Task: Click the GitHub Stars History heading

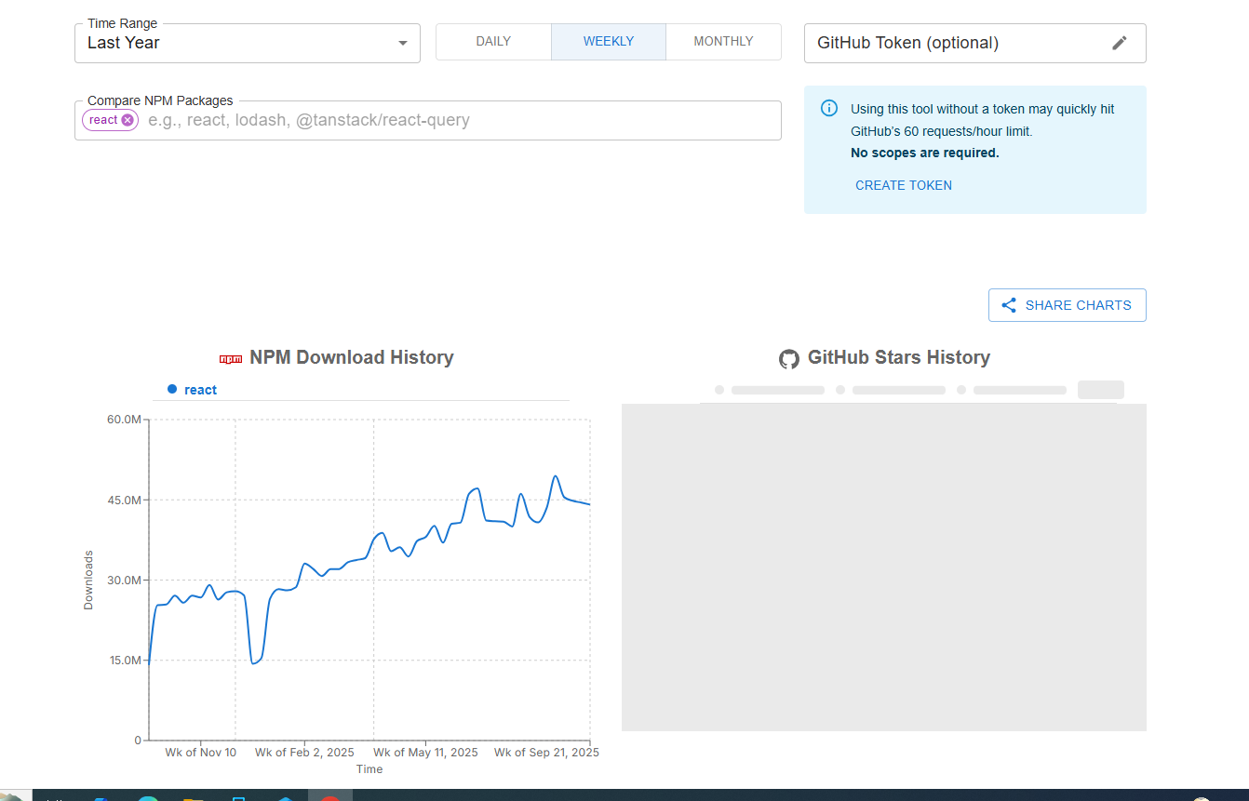Action: [x=898, y=357]
